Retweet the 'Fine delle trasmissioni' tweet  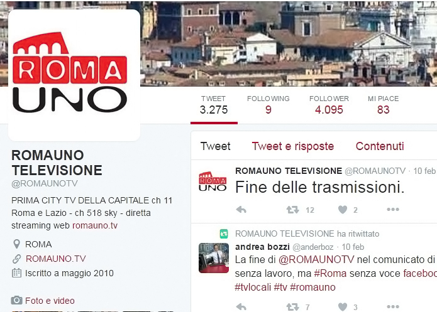pyautogui.click(x=292, y=210)
